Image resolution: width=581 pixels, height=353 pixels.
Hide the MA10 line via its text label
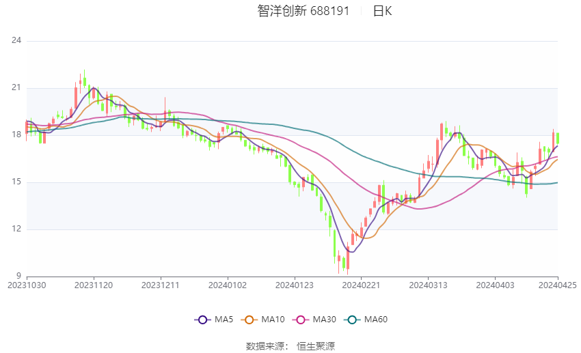(273, 319)
